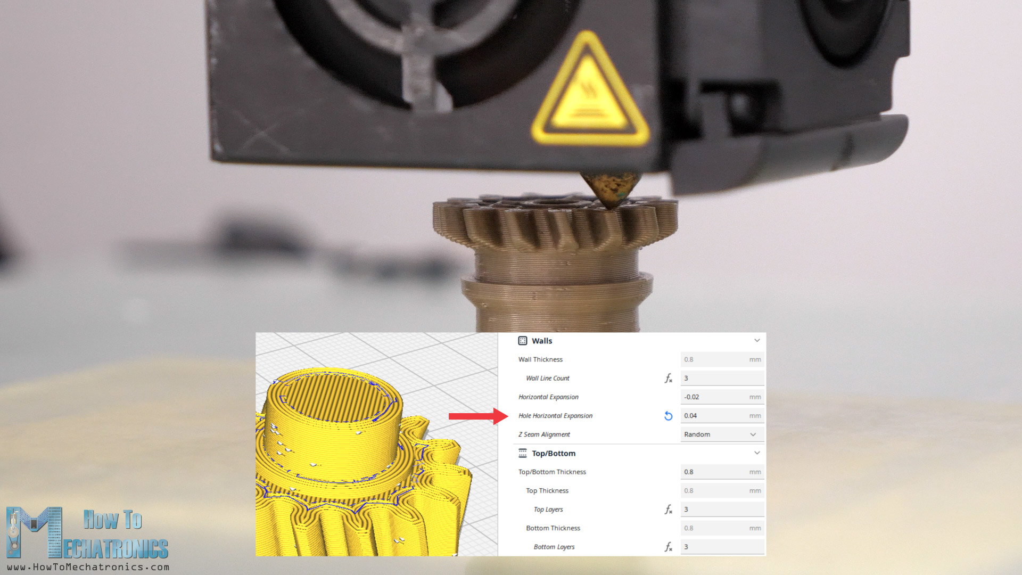Select the Top Layers input field

721,510
